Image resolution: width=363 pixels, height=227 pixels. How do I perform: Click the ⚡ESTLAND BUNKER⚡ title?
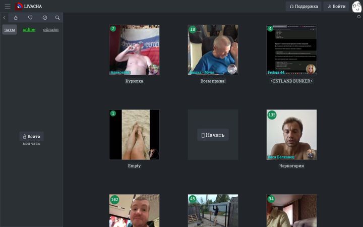coord(292,81)
